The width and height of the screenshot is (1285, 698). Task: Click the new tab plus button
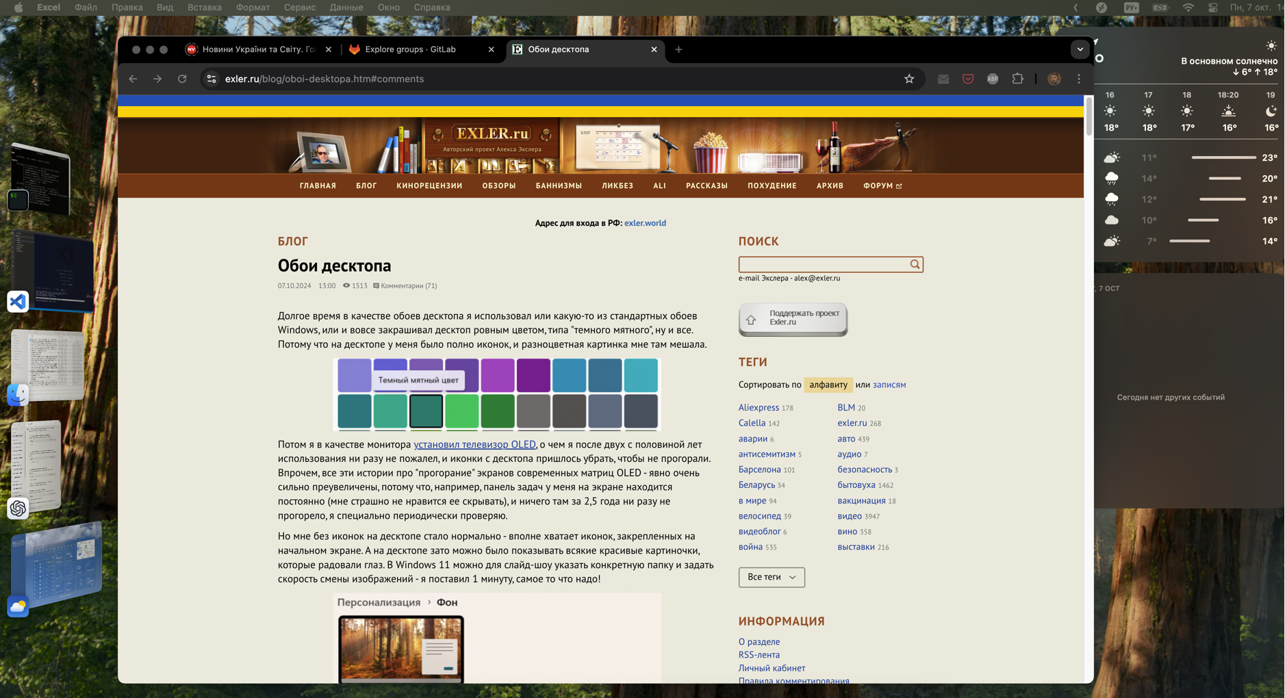point(678,49)
